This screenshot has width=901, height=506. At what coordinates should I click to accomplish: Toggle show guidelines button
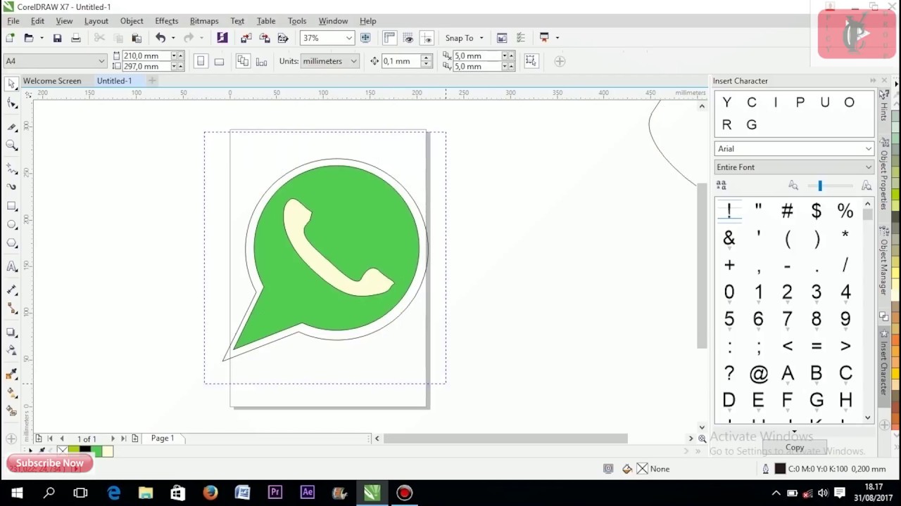(426, 38)
